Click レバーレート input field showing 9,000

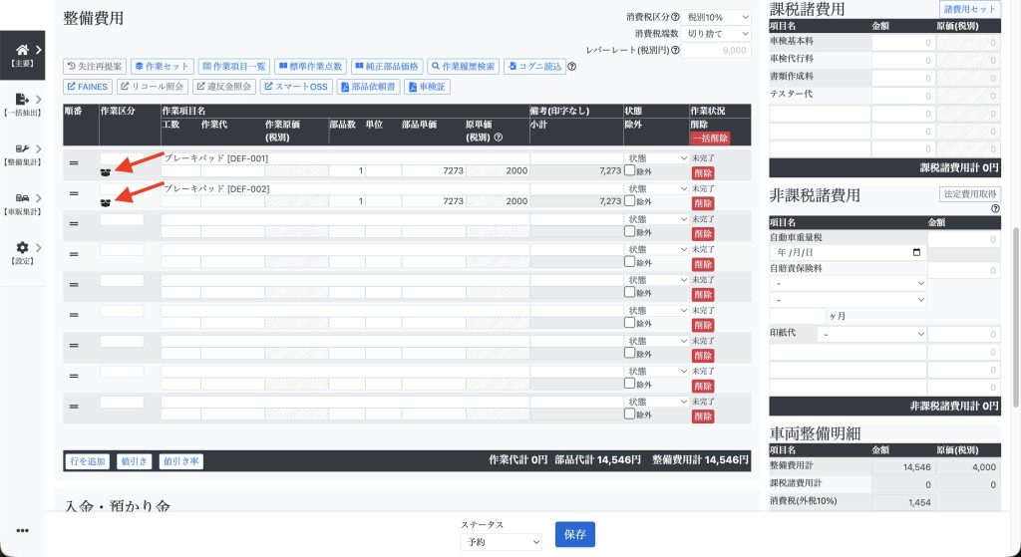pos(716,50)
